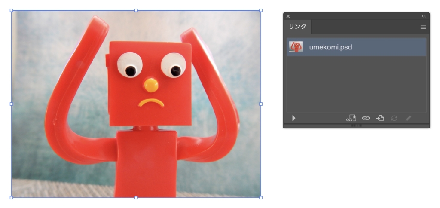
Task: Switch to the リンク tab
Action: pyautogui.click(x=298, y=27)
